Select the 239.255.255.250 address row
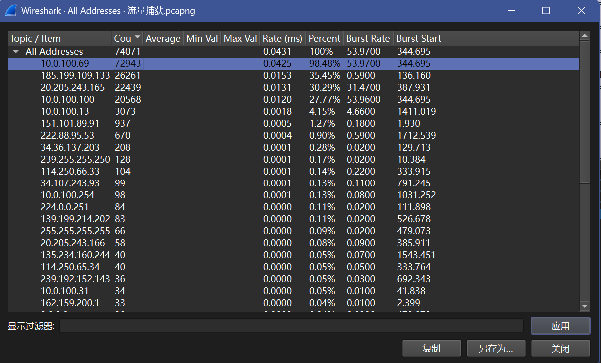Screen dimensions: 601x363 (75, 160)
